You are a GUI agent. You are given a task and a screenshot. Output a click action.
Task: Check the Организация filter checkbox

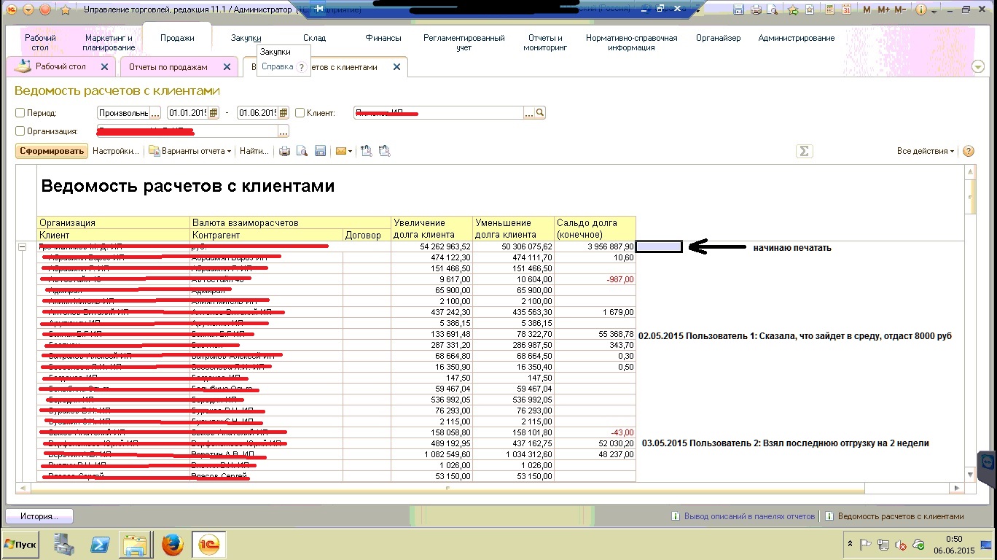20,131
